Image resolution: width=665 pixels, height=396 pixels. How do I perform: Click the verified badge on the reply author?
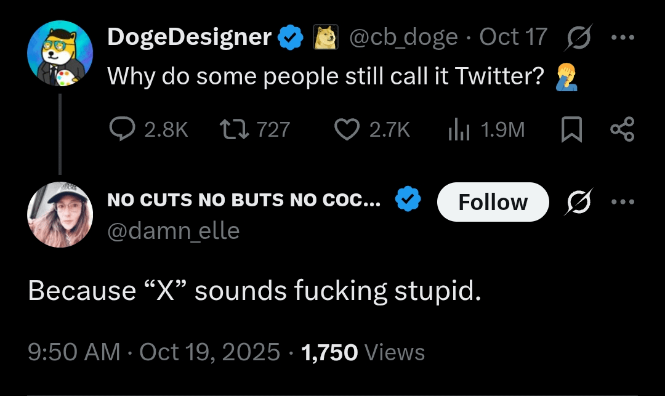coord(408,200)
